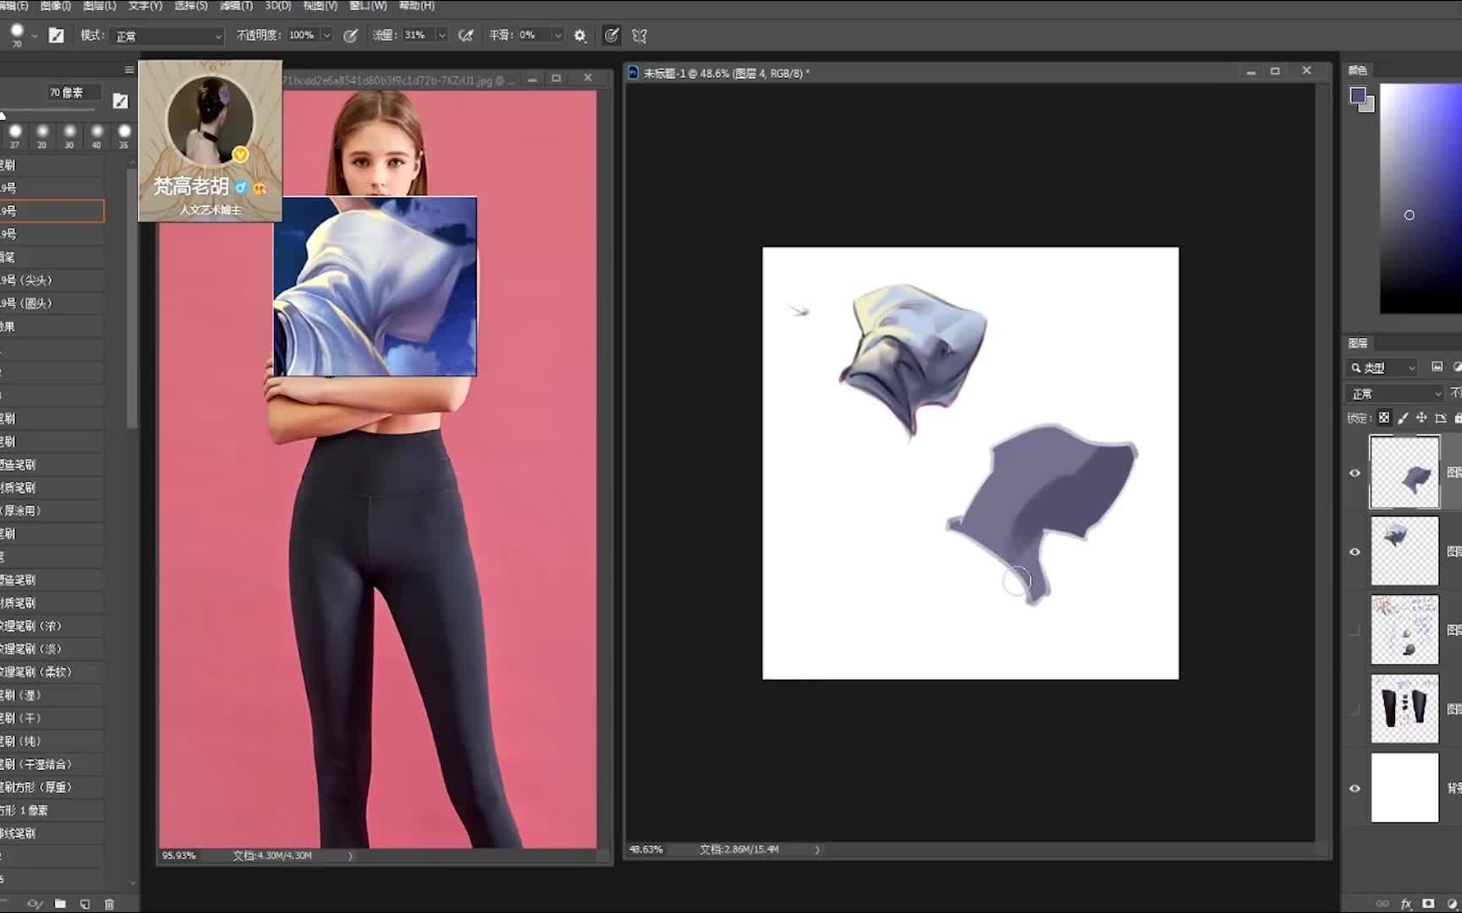Open the 模式 blend mode dropdown in options bar
The image size is (1462, 913).
(166, 36)
